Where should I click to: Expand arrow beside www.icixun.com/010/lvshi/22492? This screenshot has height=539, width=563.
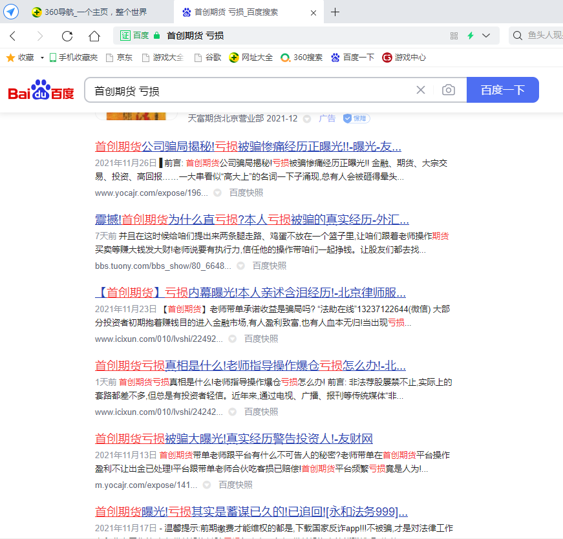coord(233,339)
